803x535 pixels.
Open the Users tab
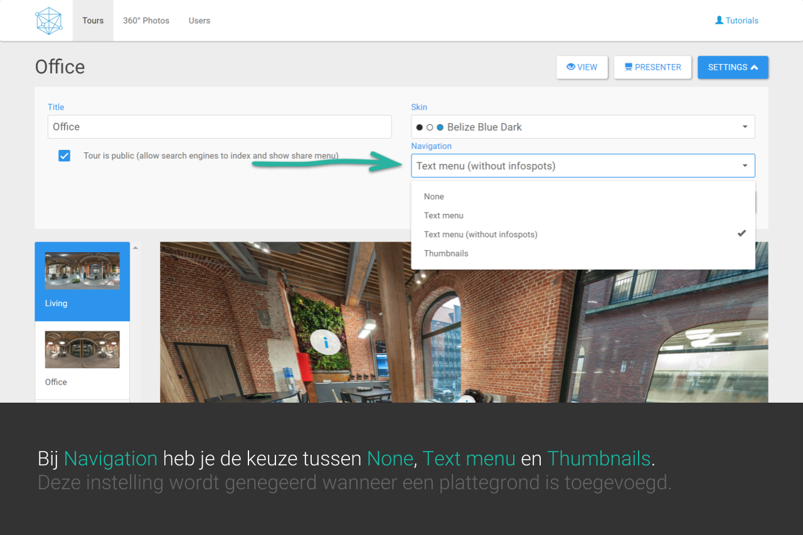199,21
